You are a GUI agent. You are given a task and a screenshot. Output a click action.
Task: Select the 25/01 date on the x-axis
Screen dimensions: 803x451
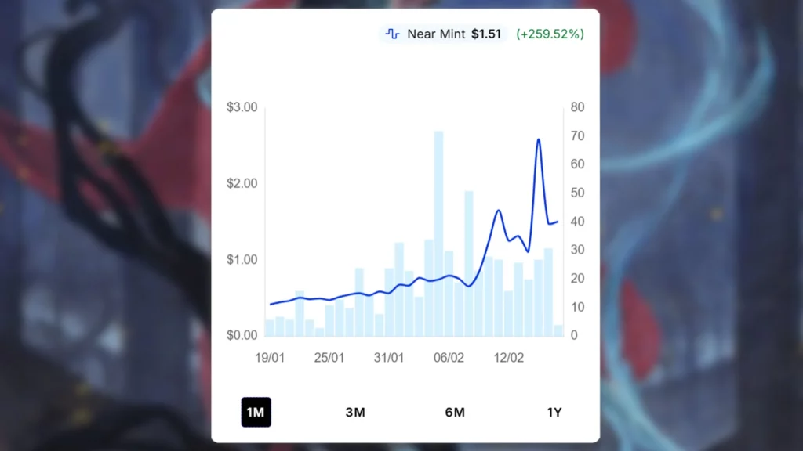point(329,356)
